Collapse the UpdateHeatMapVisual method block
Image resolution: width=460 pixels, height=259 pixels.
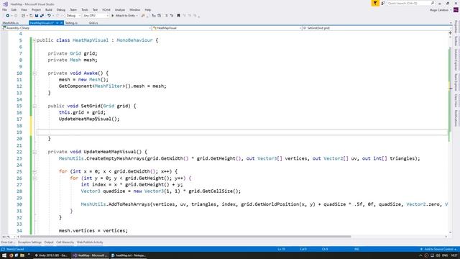[x=34, y=152]
